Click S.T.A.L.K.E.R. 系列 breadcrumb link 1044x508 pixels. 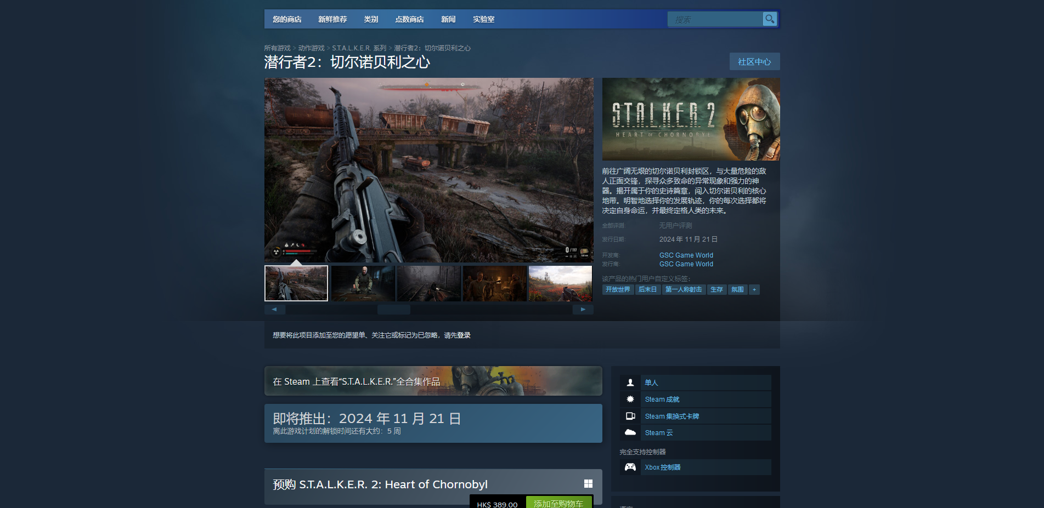tap(359, 48)
